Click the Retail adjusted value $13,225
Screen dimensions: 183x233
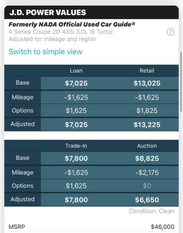147,125
